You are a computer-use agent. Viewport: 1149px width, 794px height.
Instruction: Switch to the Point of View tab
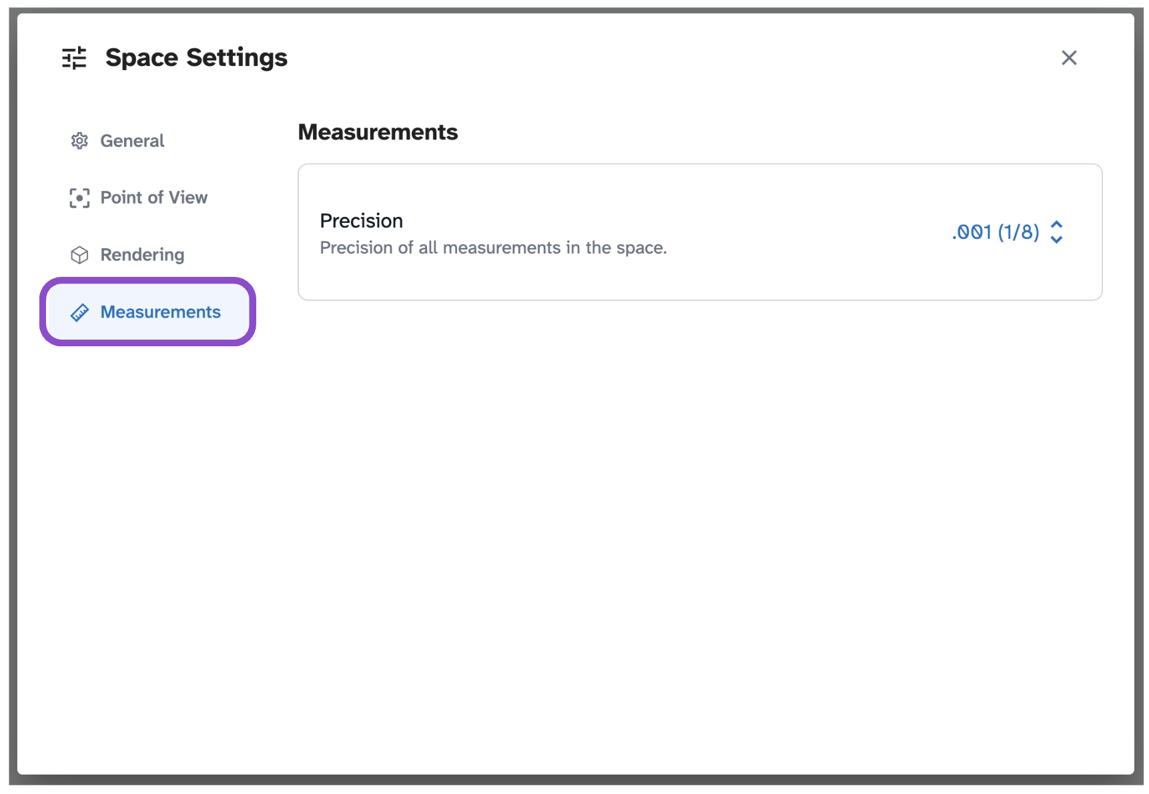pos(153,198)
